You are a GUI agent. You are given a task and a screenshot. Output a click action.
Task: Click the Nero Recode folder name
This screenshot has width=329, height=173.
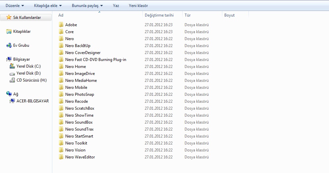tap(77, 101)
